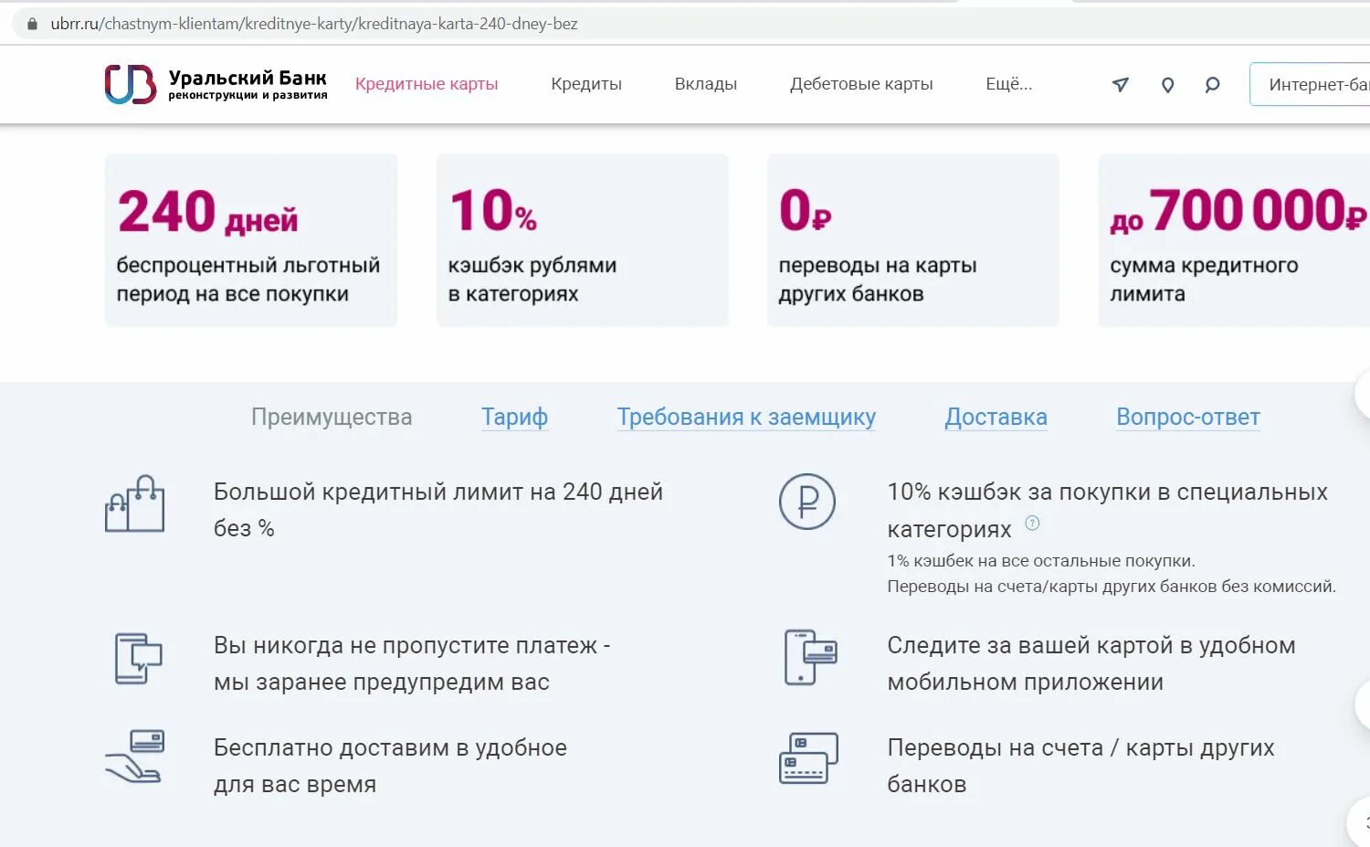This screenshot has width=1370, height=847.
Task: Click the shopping bags icon
Action: coord(135,503)
